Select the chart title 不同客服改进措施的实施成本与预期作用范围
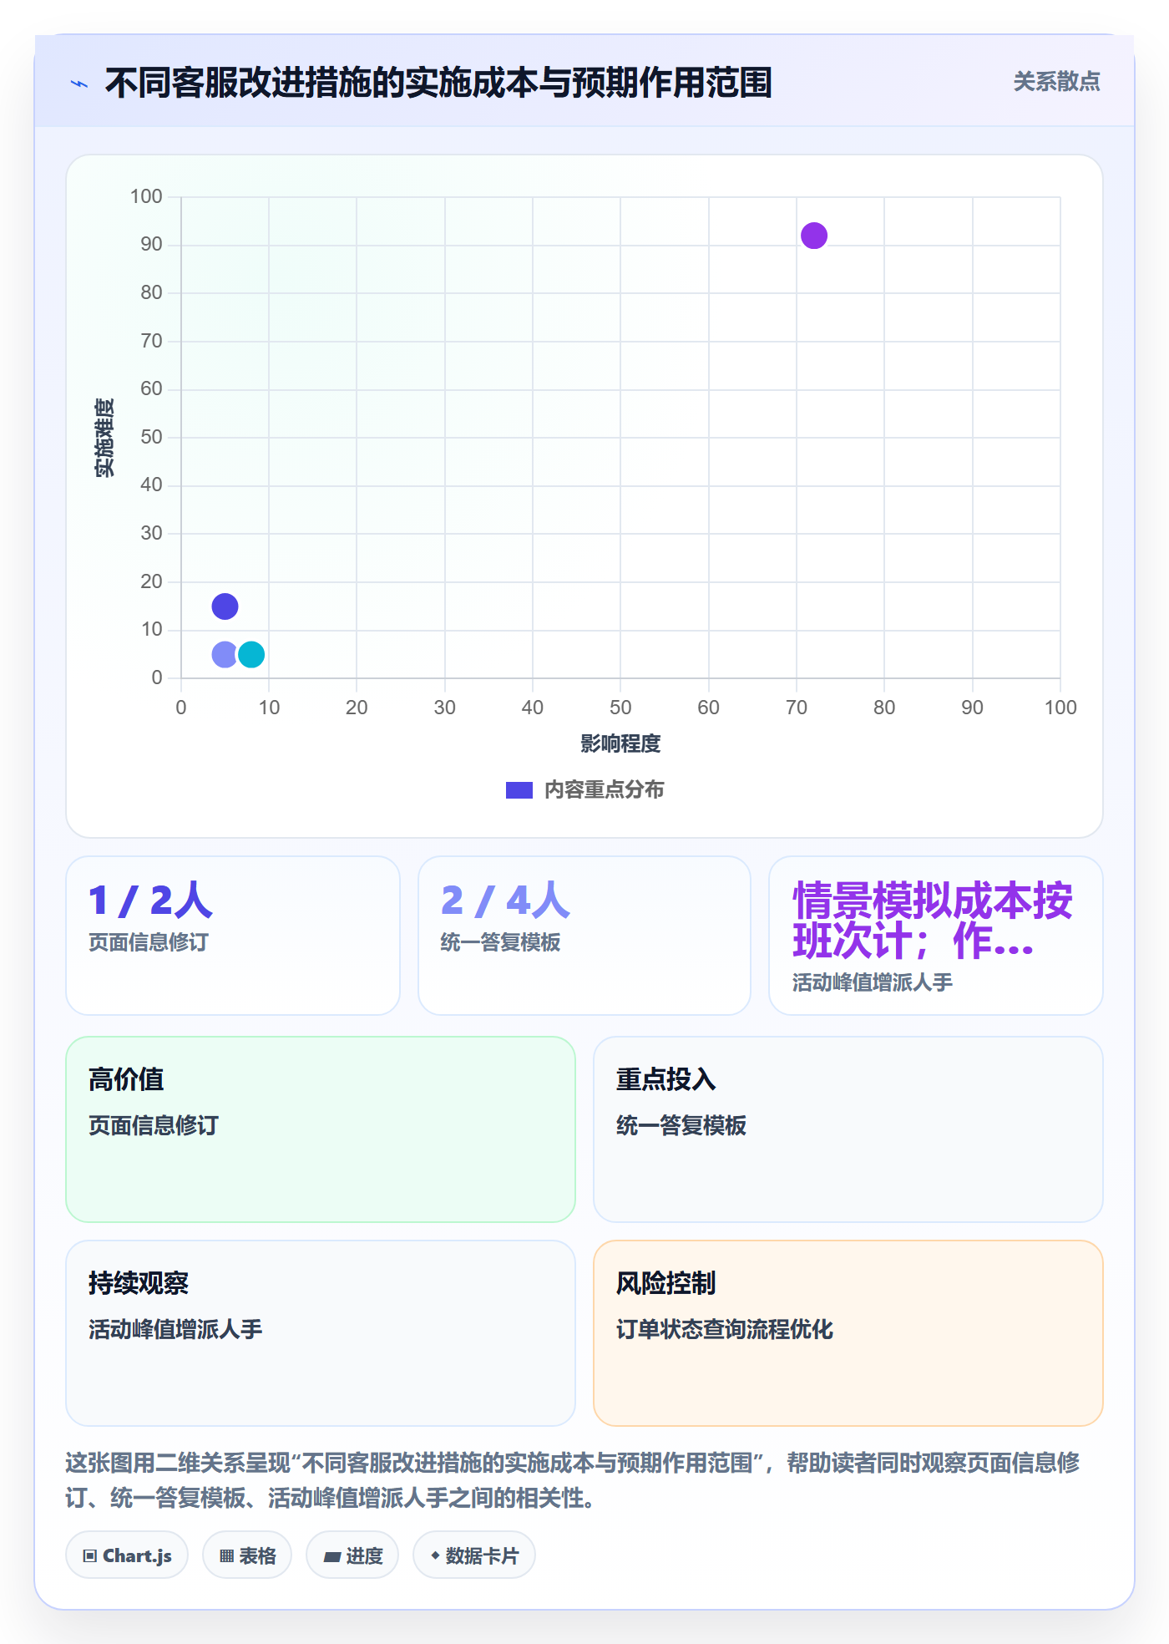This screenshot has height=1644, width=1169. click(438, 83)
